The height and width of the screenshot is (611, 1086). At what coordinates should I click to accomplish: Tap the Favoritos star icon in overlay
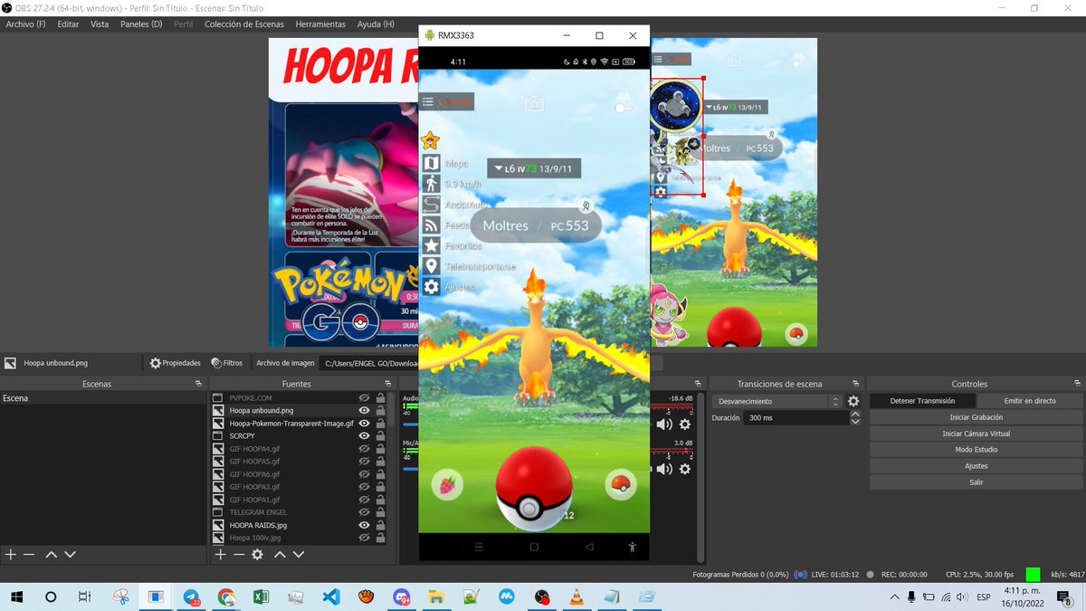pos(432,245)
